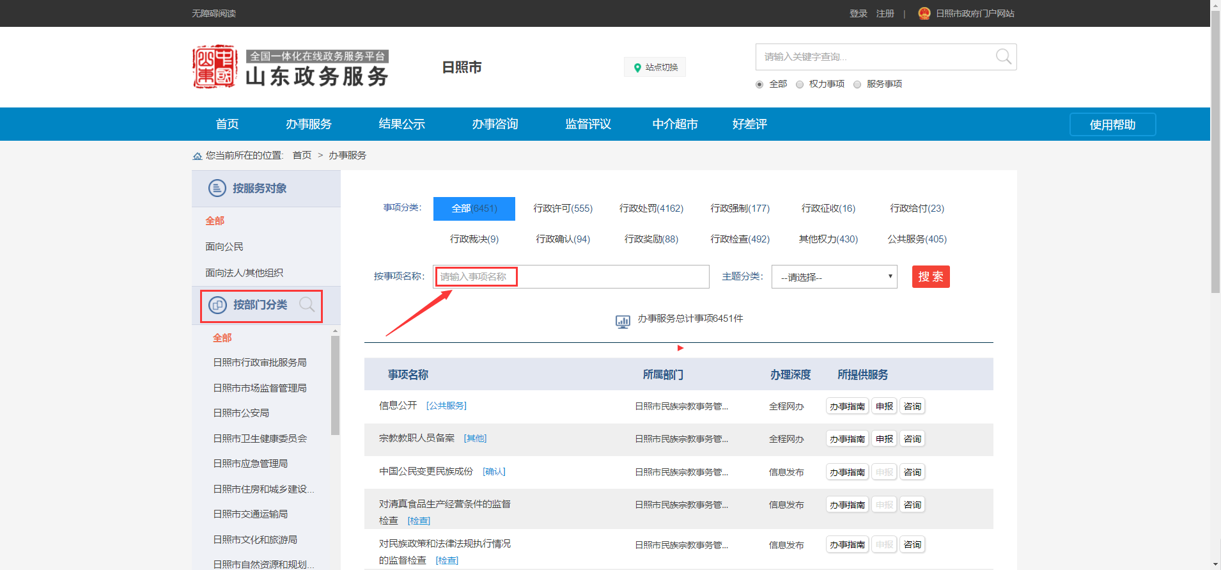
Task: Click the national emblem icon beside 日照市政府门户网站
Action: (x=924, y=13)
